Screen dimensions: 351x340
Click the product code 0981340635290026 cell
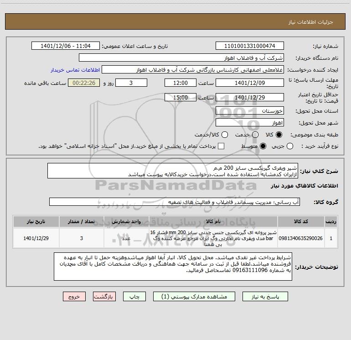[x=301, y=238]
